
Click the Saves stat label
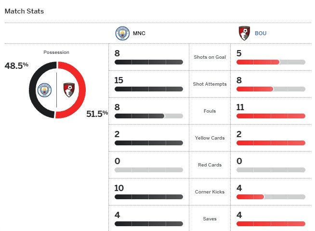(x=210, y=219)
